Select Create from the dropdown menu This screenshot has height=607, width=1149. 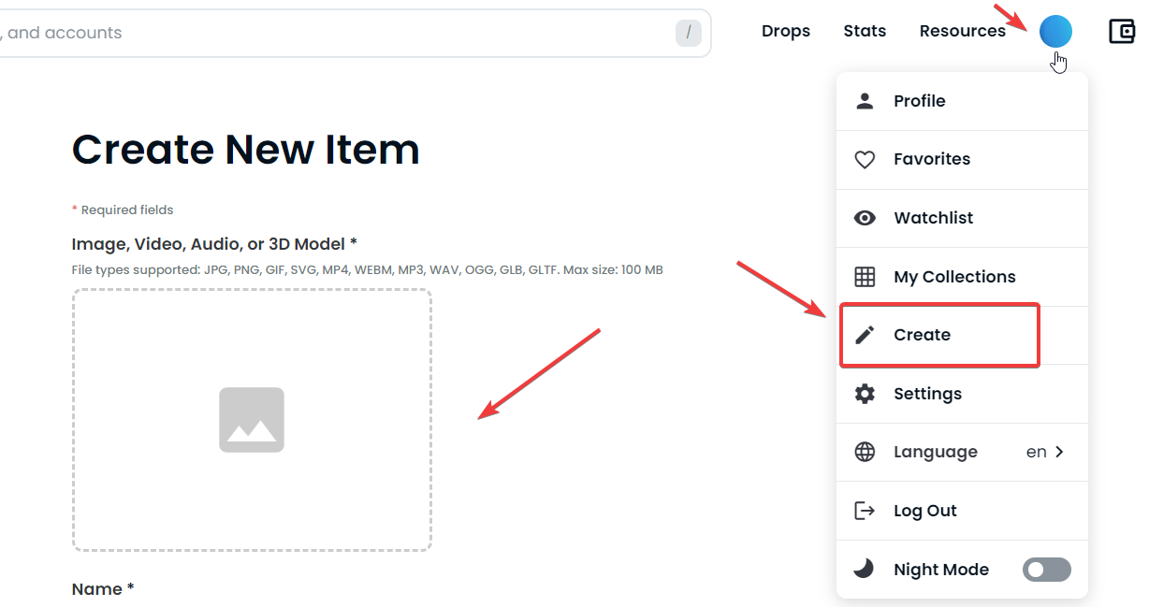coord(923,335)
